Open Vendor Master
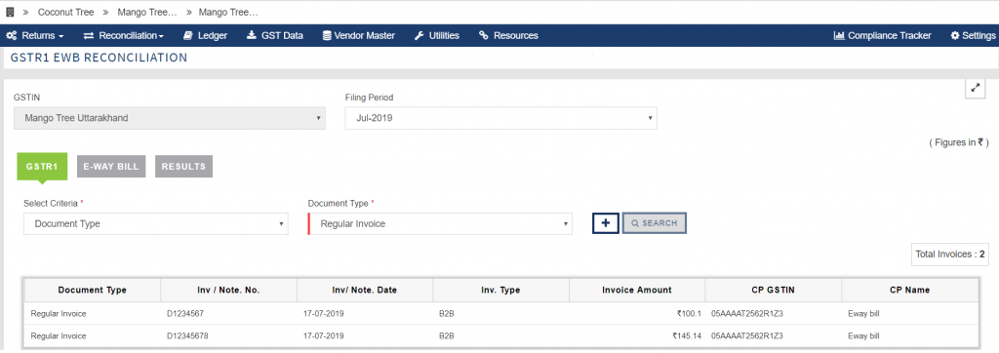Image resolution: width=999 pixels, height=353 pixels. point(359,36)
